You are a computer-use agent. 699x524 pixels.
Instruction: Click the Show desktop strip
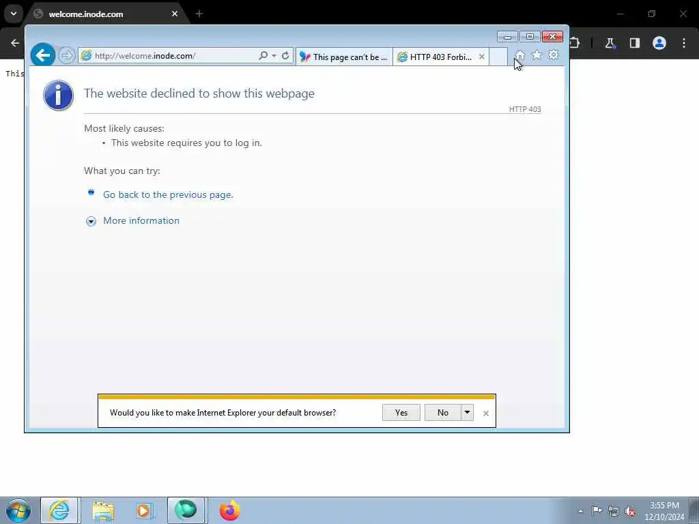click(694, 510)
